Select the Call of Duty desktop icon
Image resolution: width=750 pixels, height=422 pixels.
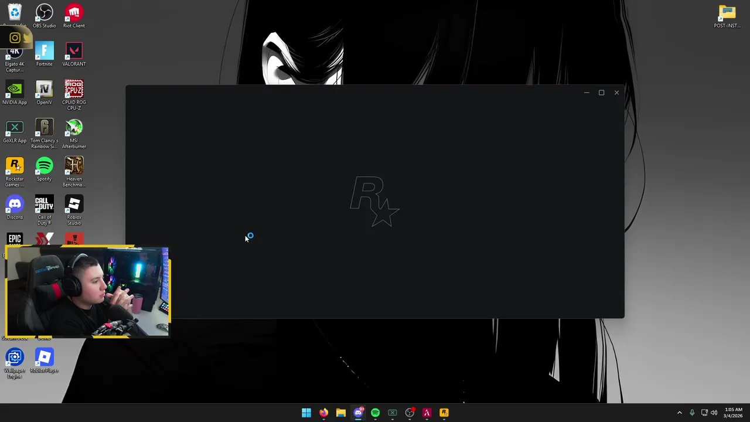coord(44,210)
